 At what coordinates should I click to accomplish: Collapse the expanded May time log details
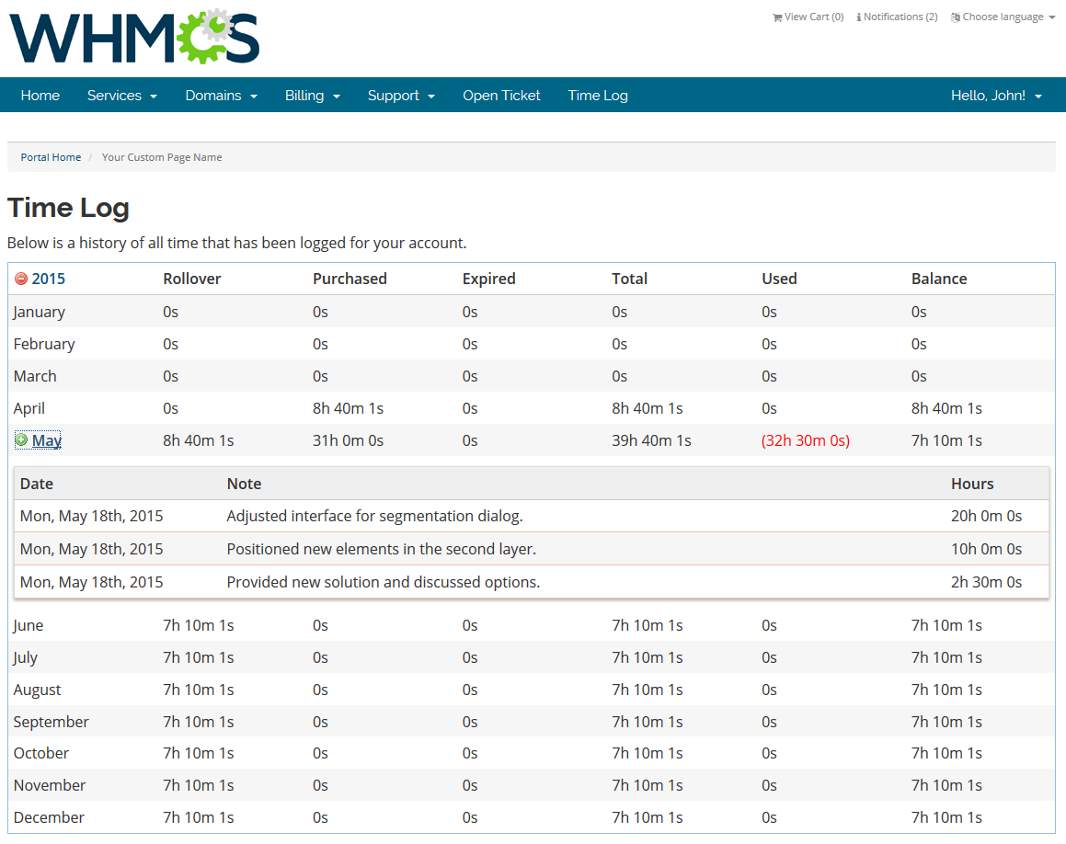coord(44,439)
